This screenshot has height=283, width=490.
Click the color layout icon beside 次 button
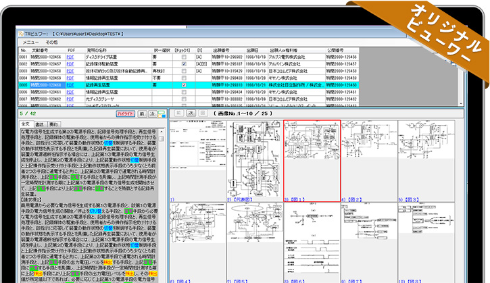162,114
